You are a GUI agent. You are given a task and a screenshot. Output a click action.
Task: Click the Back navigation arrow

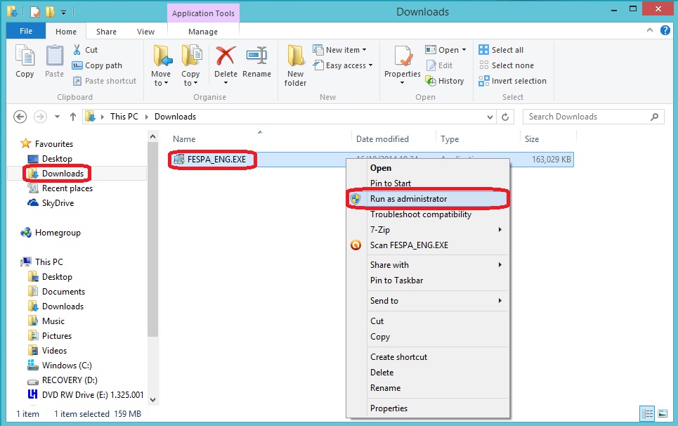pos(20,117)
